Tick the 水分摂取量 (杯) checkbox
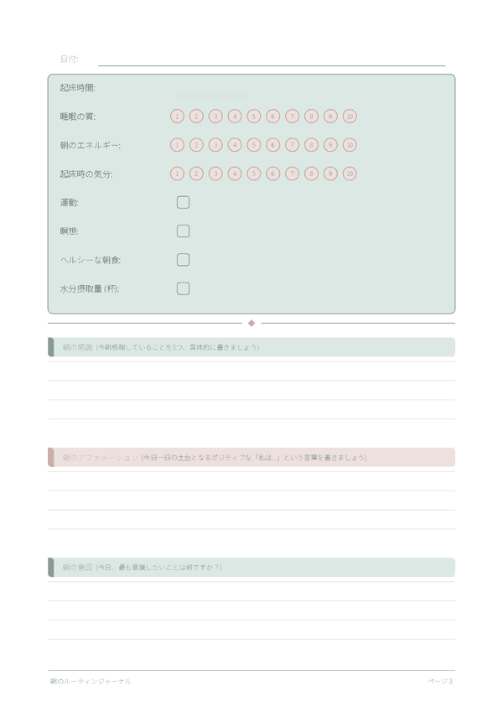503x711 pixels. click(183, 288)
